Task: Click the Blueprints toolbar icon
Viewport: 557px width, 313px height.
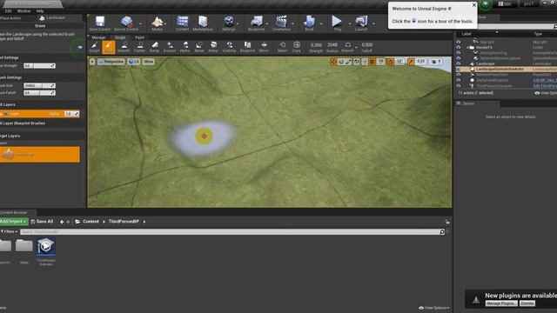Action: 257,23
